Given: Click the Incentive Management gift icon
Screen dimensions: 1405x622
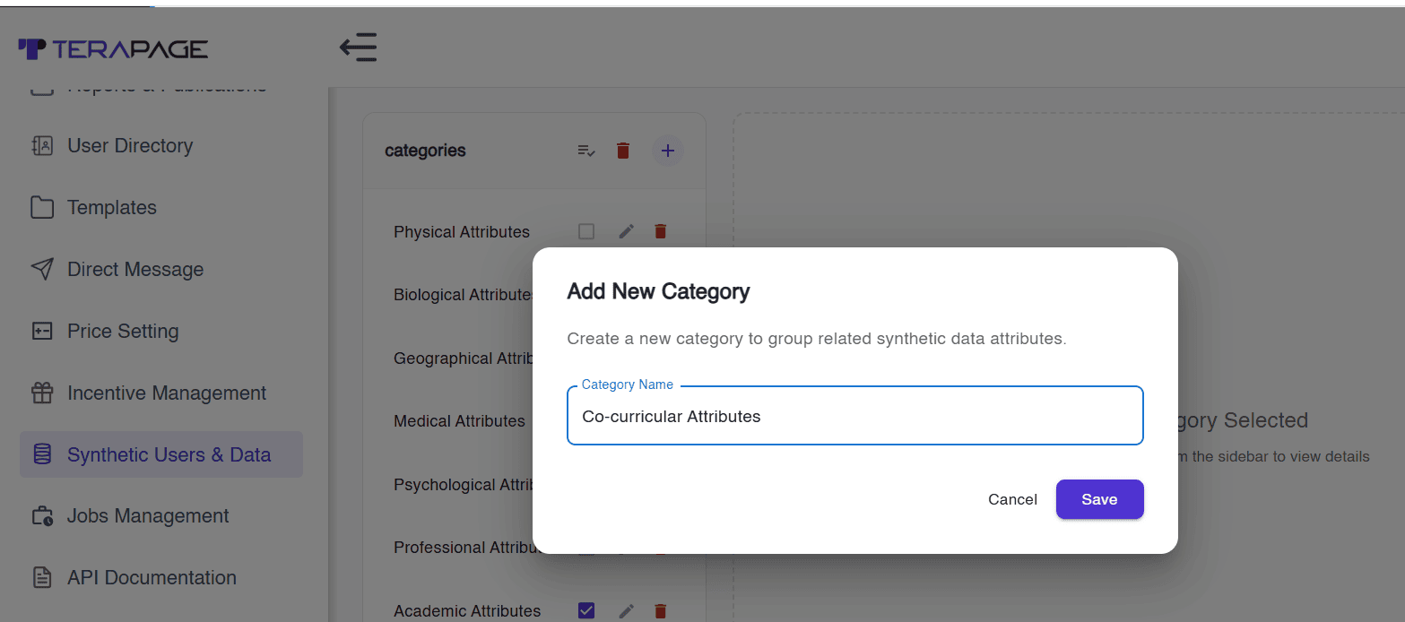Looking at the screenshot, I should point(42,393).
